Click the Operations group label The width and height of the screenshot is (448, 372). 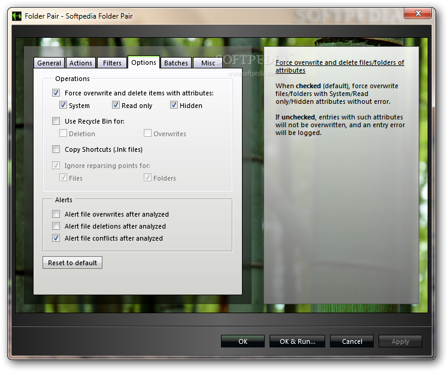point(72,79)
